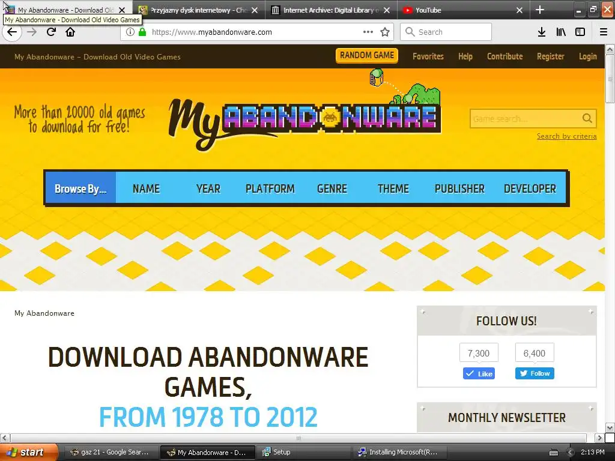Bookmark this page with the star icon
This screenshot has height=461, width=615.
click(x=385, y=32)
